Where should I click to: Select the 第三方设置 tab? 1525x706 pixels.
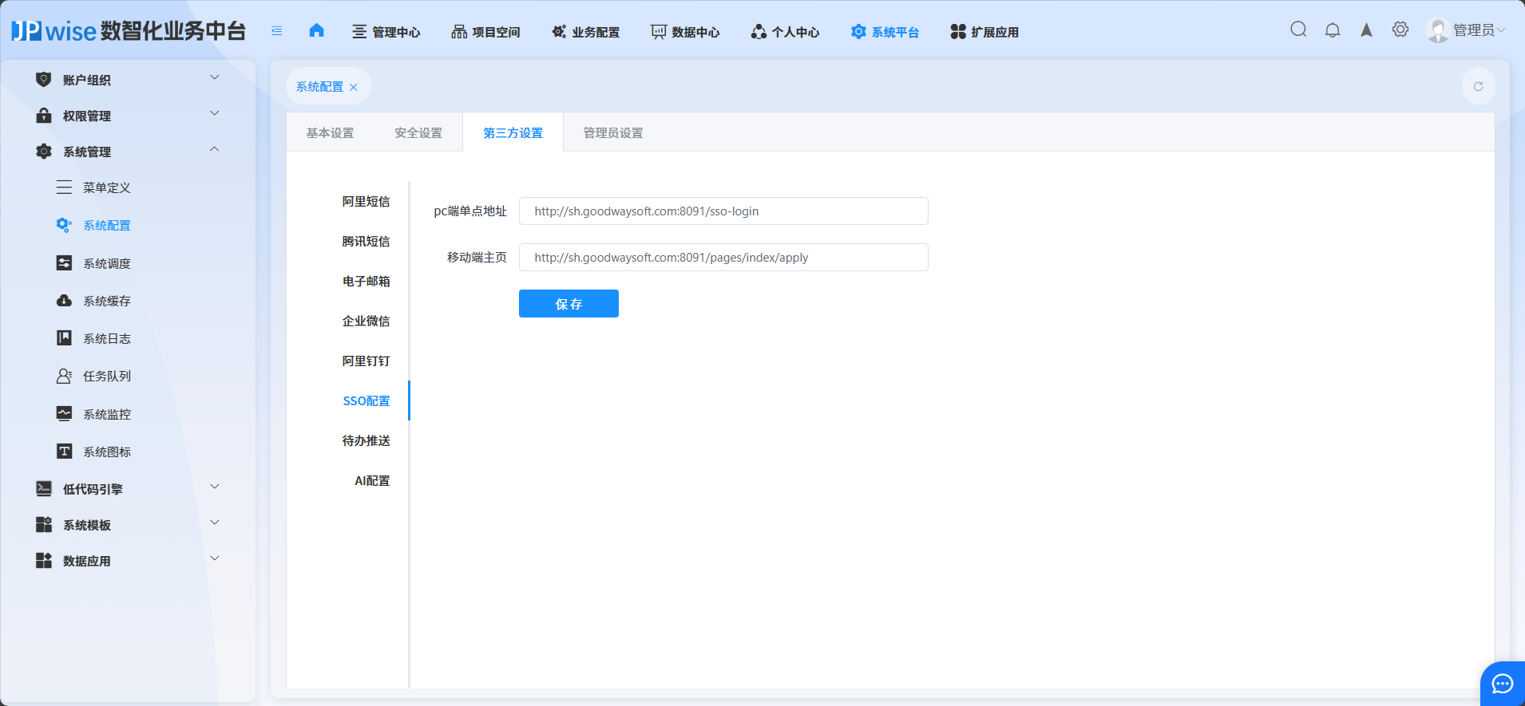click(513, 132)
